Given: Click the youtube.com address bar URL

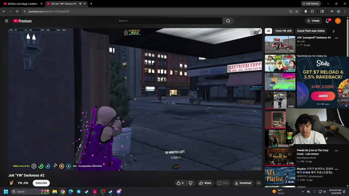Looking at the screenshot, I should pyautogui.click(x=49, y=11).
